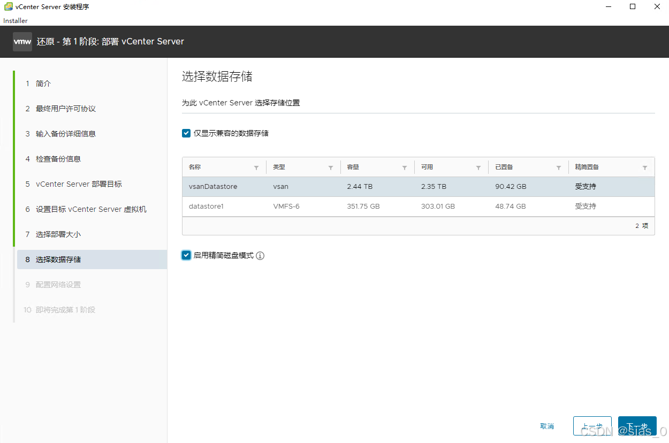Click the 90.42 GB provisioned cell
Viewport: 669px width, 443px height.
click(x=511, y=187)
